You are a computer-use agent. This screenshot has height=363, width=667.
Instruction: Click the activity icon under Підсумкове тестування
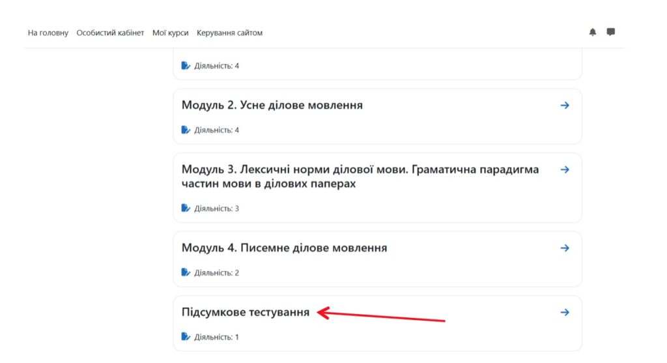click(186, 337)
